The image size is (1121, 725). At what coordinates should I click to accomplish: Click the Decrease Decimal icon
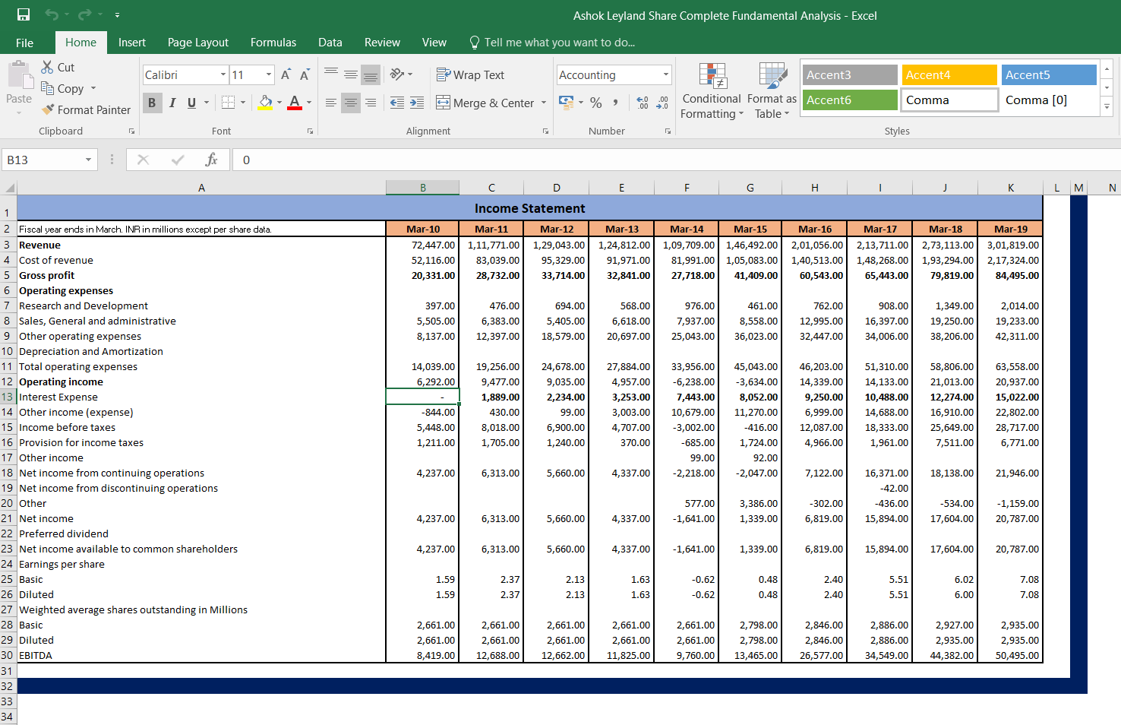tap(662, 103)
